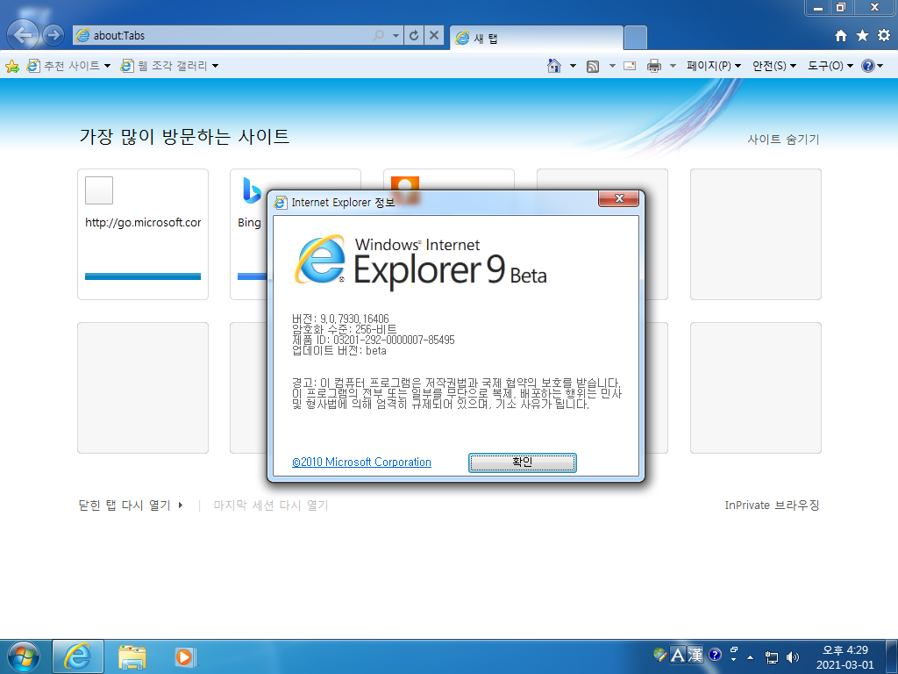898x674 pixels.
Task: Open the 도구(O) menu
Action: (x=830, y=66)
